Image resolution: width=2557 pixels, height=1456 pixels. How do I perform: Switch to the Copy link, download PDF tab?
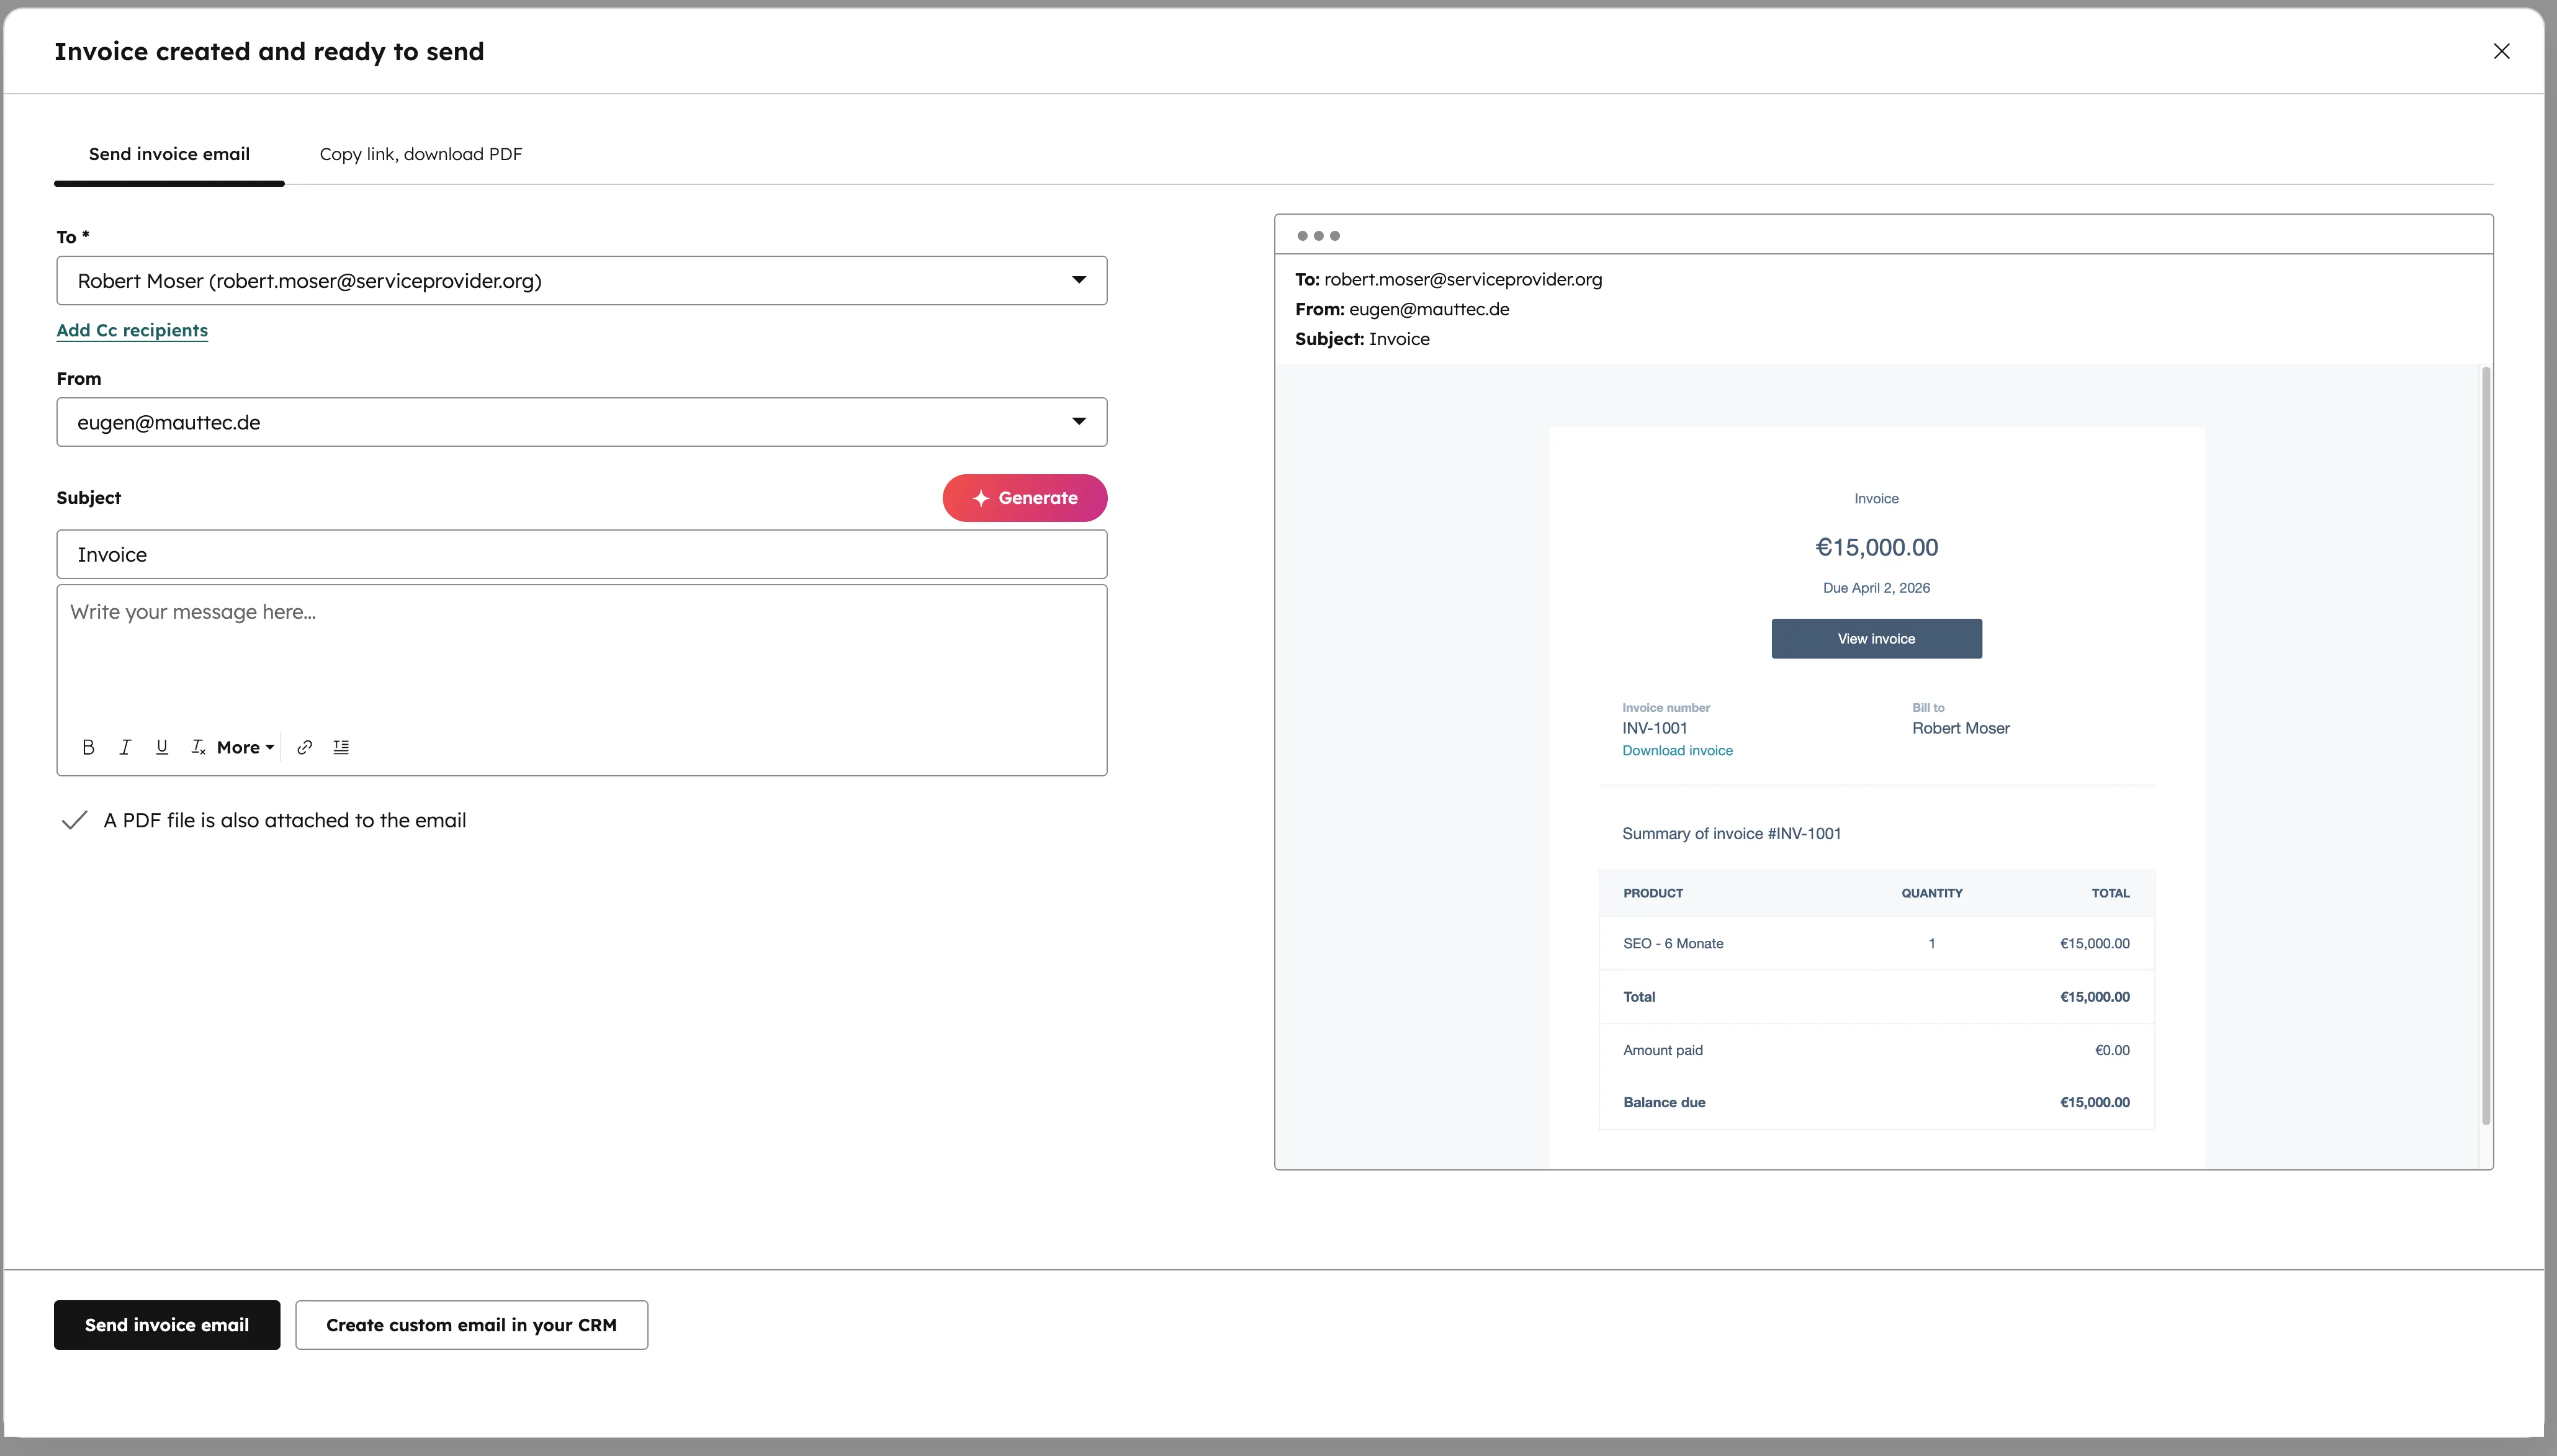coord(420,154)
